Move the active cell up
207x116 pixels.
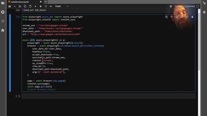(x=171, y=17)
